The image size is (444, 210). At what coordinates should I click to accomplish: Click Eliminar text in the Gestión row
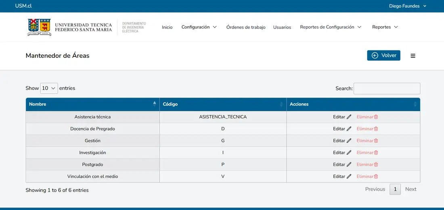click(x=365, y=141)
